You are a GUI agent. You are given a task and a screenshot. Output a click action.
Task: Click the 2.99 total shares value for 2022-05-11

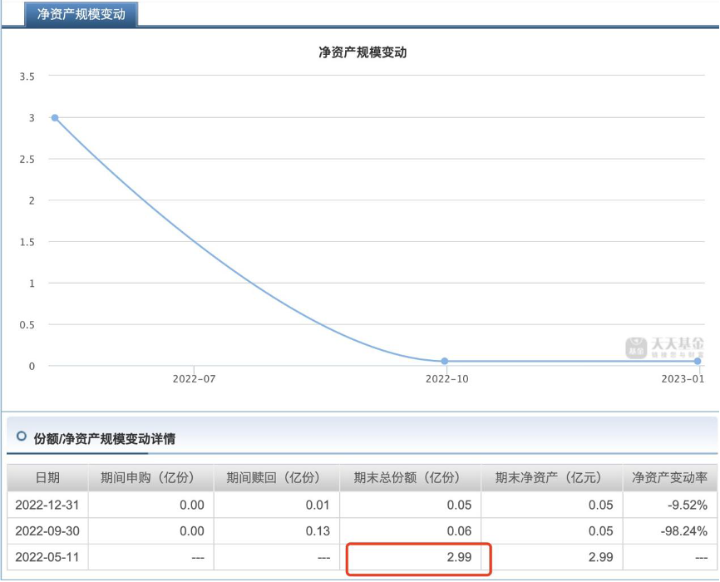click(x=459, y=558)
